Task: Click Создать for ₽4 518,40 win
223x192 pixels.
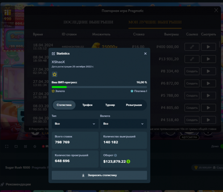Action: point(192,120)
